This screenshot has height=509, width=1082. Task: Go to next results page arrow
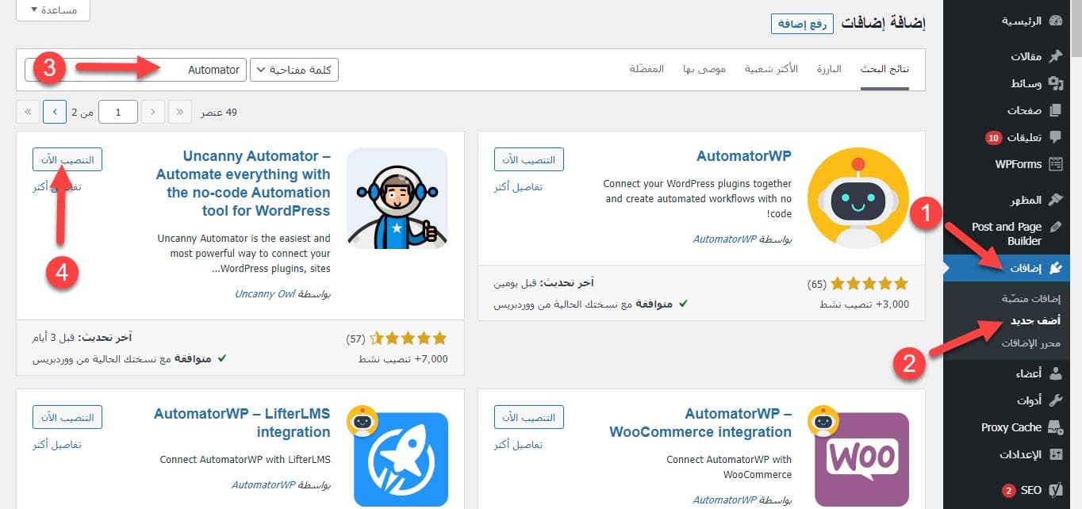click(x=54, y=112)
